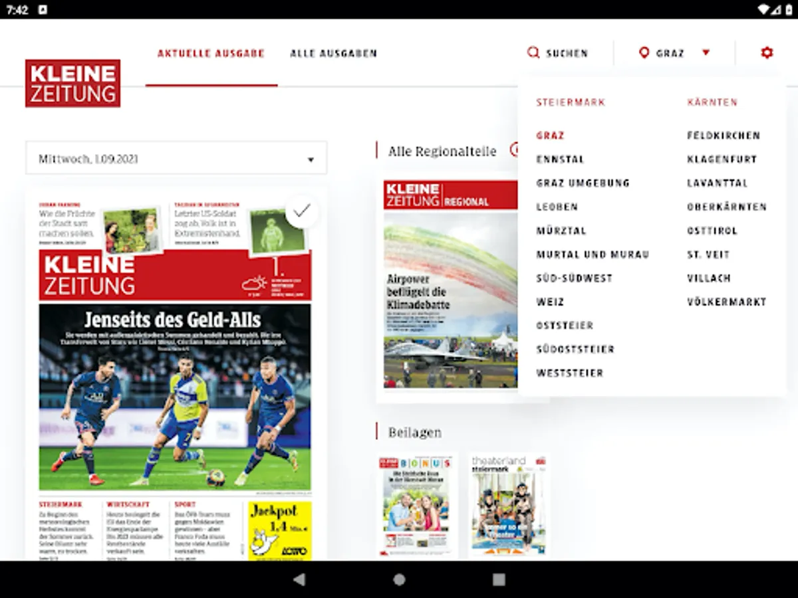Select St. Veit region
This screenshot has width=798, height=598.
[708, 254]
